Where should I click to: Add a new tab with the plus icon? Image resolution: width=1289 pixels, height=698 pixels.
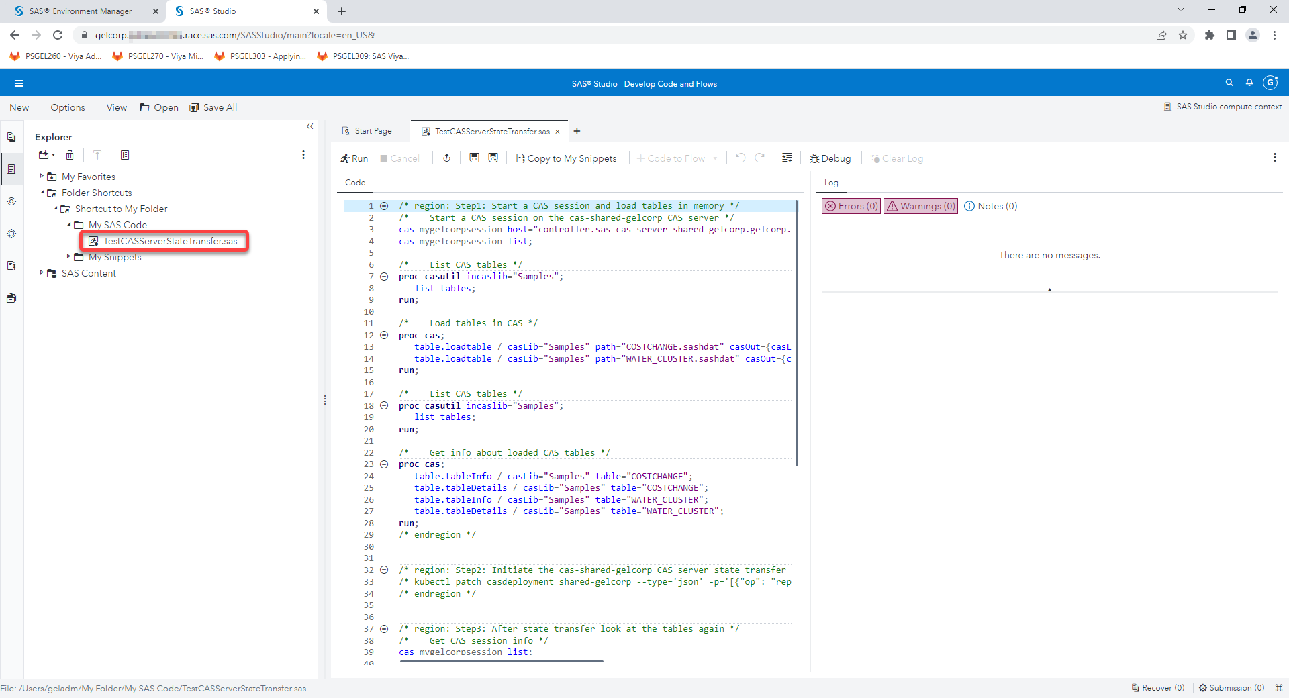click(x=577, y=131)
